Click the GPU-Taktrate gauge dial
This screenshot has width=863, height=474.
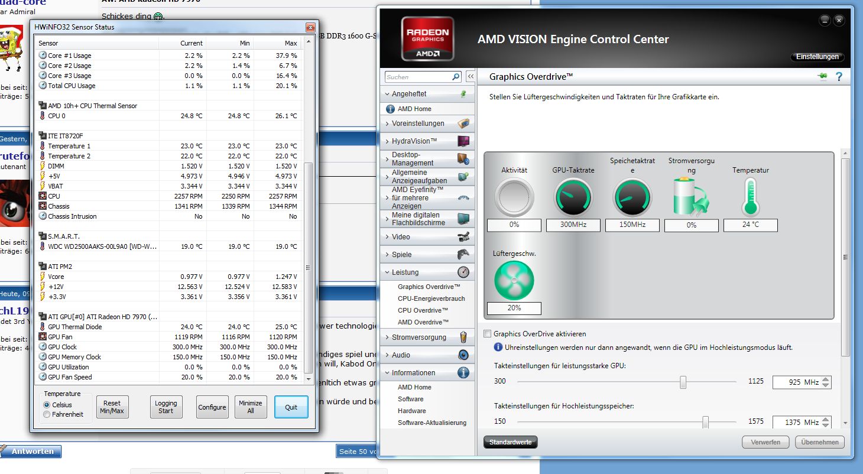point(573,197)
